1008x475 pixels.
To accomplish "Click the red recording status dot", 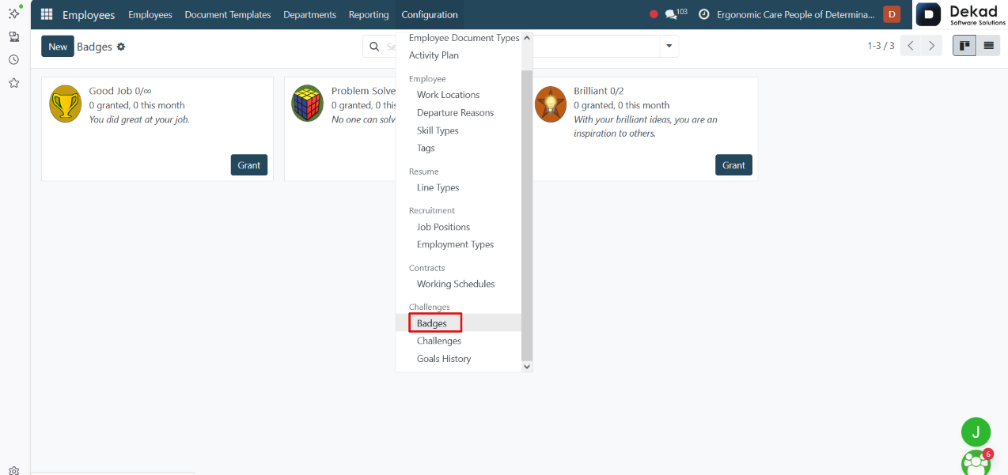I will tap(654, 14).
